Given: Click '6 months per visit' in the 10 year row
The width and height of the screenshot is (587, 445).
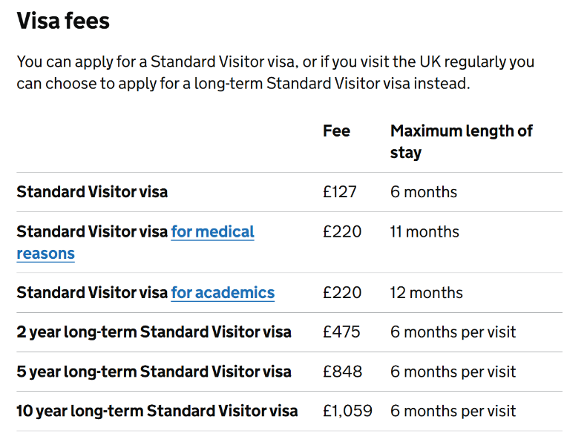Looking at the screenshot, I should point(453,411).
